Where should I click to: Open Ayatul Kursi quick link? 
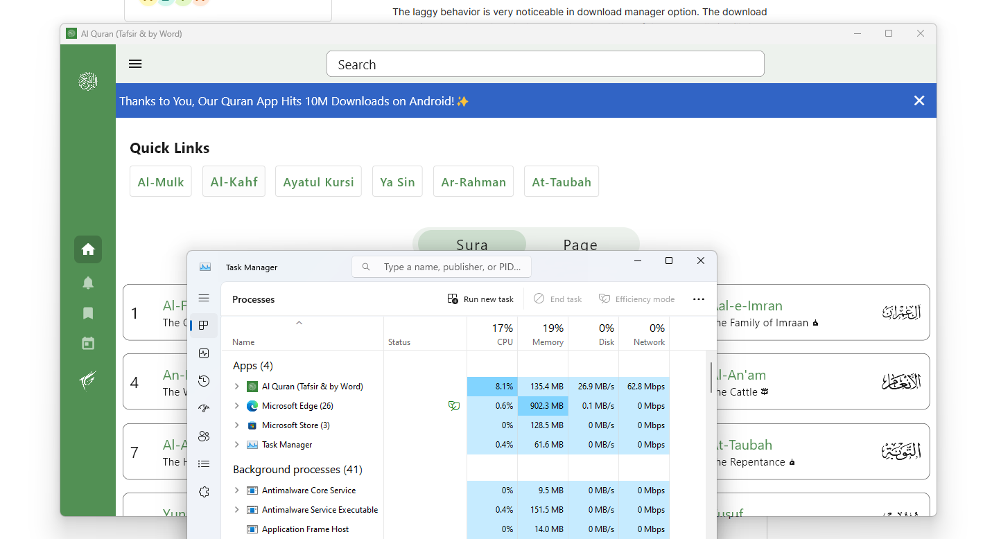click(318, 182)
